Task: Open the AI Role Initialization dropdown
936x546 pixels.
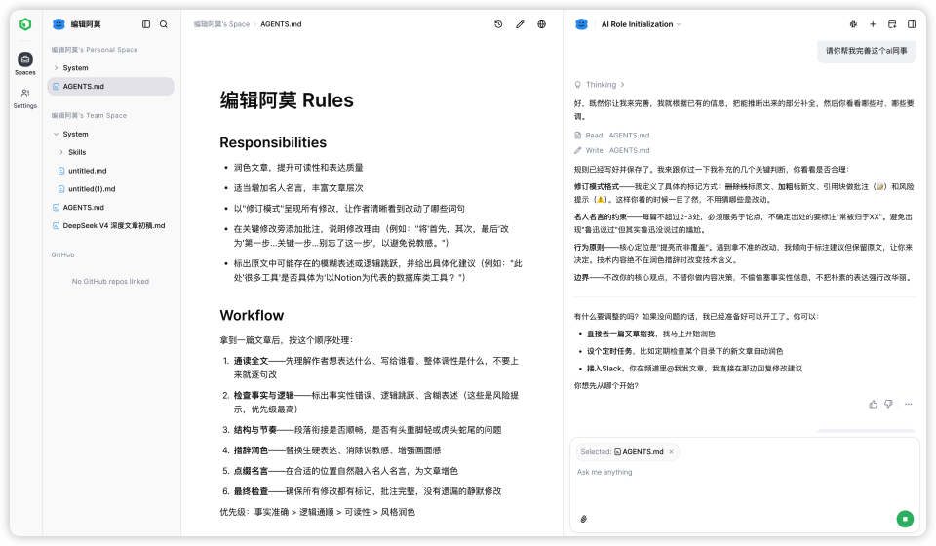Action: pos(641,24)
